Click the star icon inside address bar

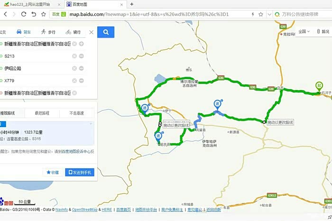pos(261,14)
